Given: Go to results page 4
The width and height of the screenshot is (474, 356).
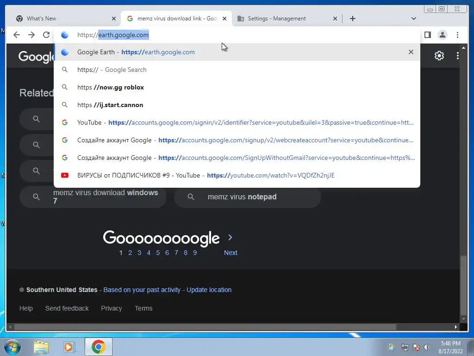Looking at the screenshot, I should [149, 253].
